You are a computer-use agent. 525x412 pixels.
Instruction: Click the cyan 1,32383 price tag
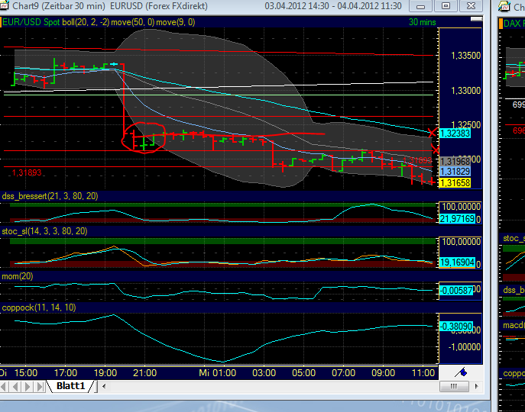coord(455,134)
